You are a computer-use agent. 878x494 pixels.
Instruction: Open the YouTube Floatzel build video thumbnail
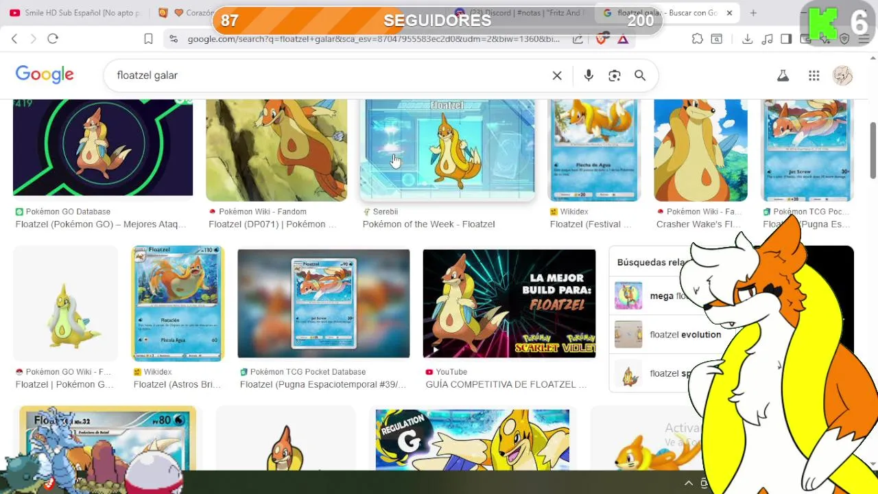pos(509,303)
